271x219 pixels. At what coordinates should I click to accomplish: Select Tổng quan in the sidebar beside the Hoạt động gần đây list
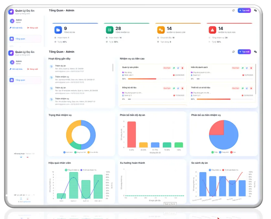(25, 80)
